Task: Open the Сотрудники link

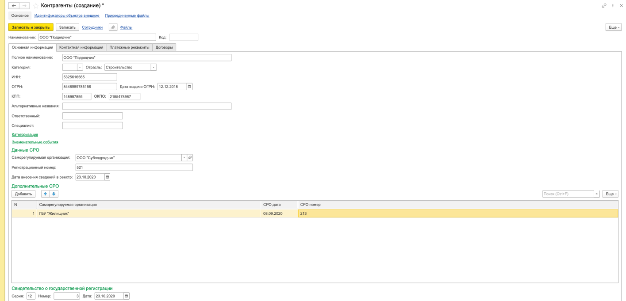Action: pyautogui.click(x=92, y=27)
